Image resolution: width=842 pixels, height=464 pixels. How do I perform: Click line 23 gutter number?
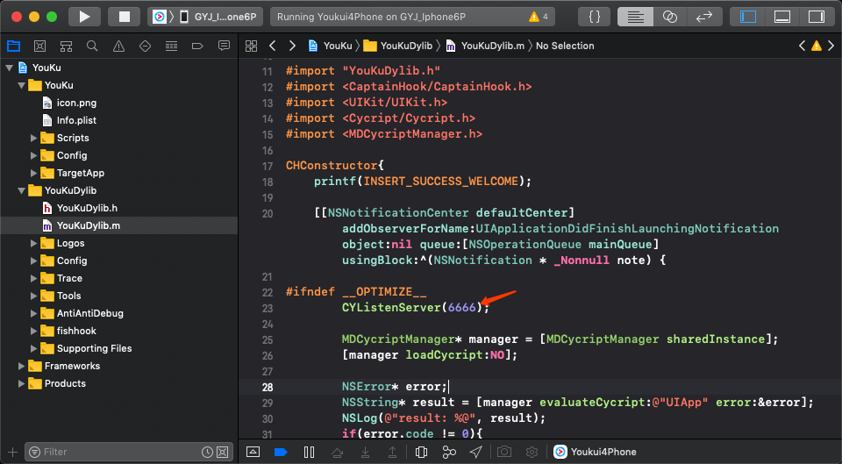coord(268,308)
